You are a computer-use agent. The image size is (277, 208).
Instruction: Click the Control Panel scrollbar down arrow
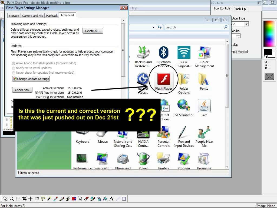pos(227,167)
